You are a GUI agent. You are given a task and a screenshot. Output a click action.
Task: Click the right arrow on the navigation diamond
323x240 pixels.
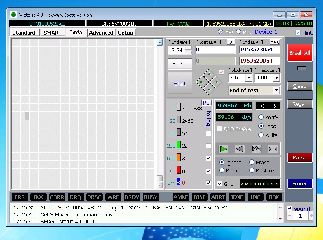pos(217,82)
